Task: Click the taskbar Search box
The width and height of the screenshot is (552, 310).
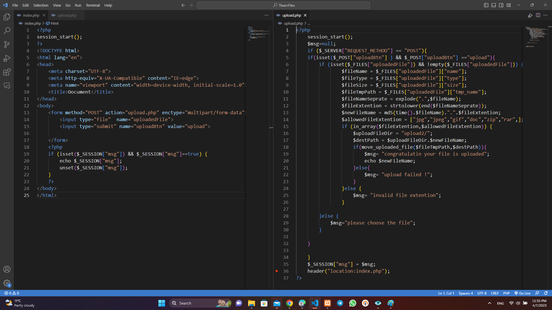Action: click(x=201, y=303)
